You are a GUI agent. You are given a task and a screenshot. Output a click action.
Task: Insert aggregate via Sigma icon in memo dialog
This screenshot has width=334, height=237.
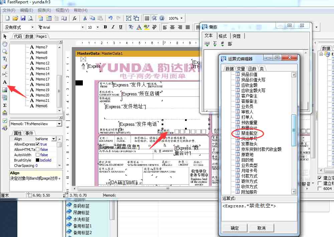click(x=215, y=44)
